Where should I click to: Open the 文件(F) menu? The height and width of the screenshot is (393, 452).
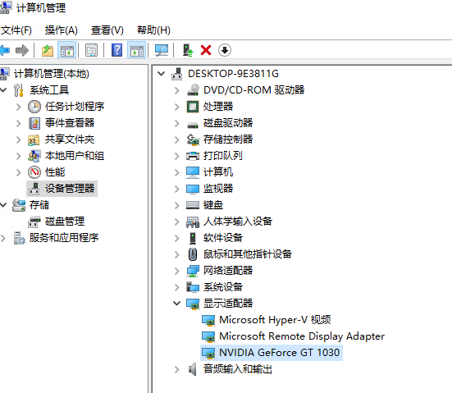[x=16, y=30]
